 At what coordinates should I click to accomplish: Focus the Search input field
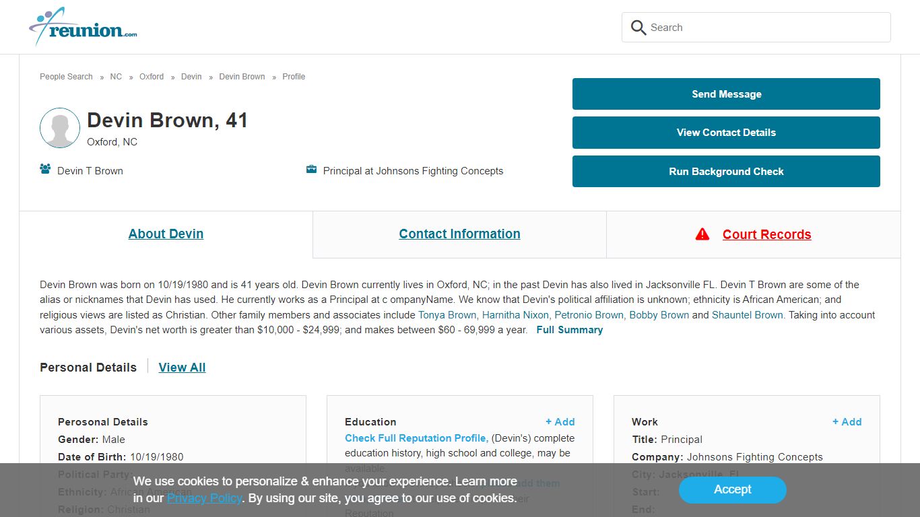coord(756,28)
